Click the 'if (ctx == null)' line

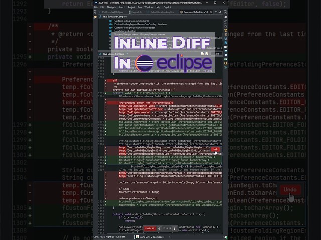click(x=130, y=218)
